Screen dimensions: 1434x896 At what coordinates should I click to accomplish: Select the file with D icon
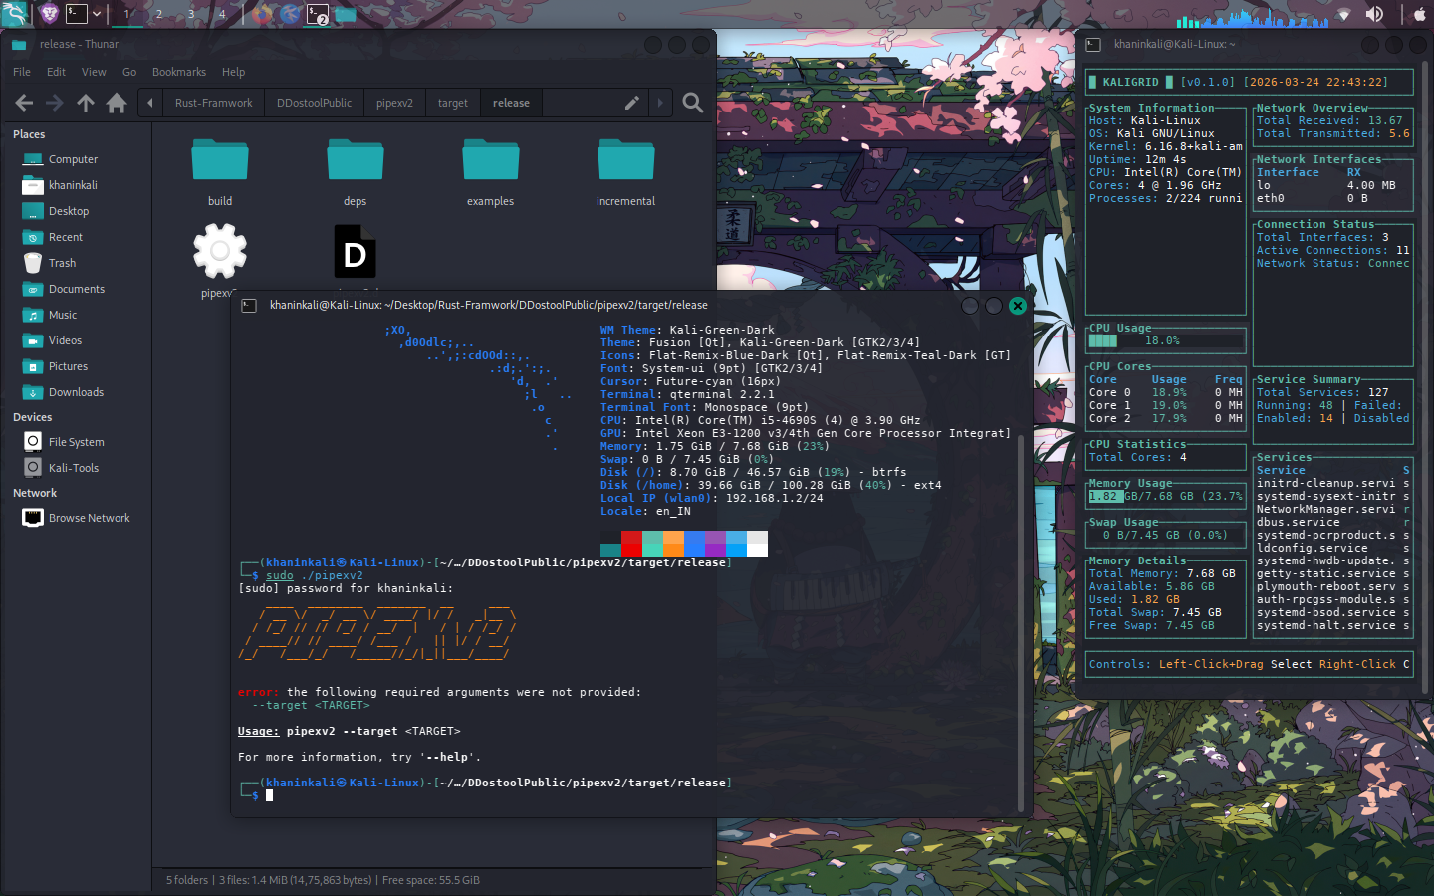(x=356, y=252)
